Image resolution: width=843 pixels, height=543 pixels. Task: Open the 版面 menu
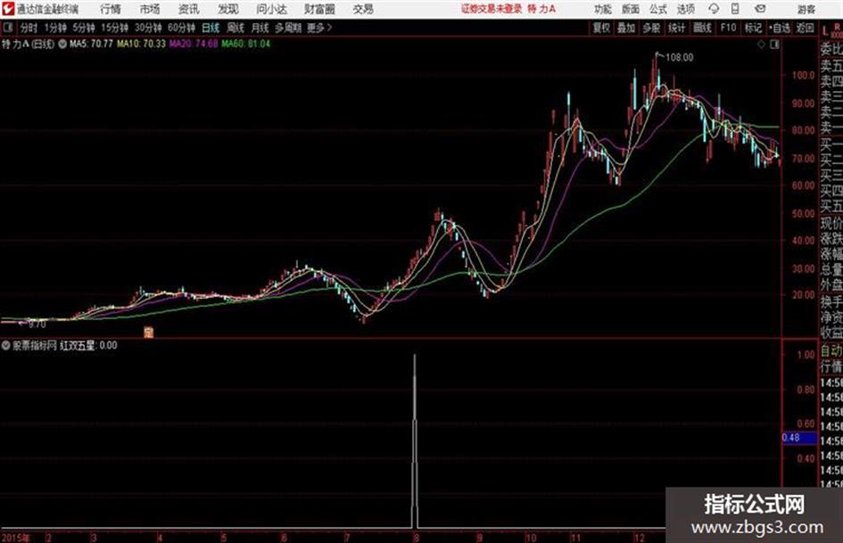630,9
